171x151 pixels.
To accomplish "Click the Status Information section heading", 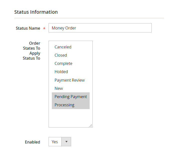I will pos(36,12).
